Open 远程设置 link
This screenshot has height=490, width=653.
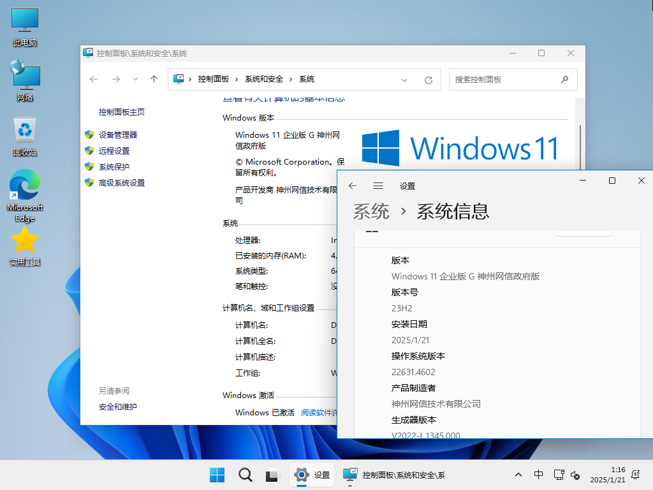[x=114, y=151]
